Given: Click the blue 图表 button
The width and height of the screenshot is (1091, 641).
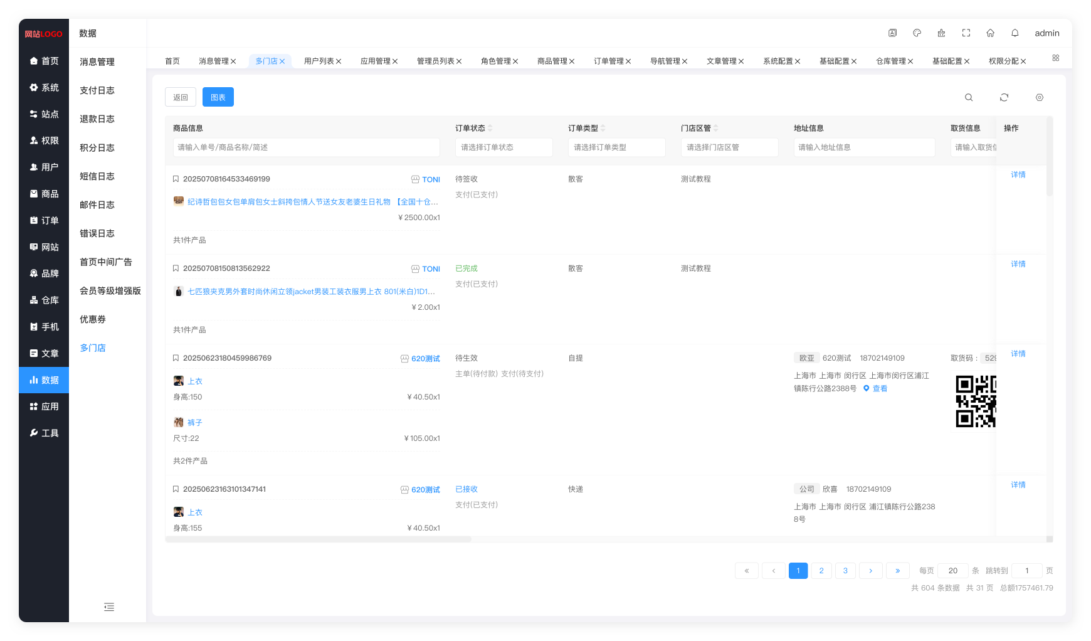Looking at the screenshot, I should [x=218, y=97].
